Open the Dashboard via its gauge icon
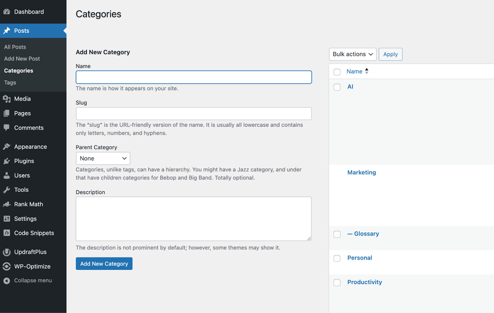Viewport: 494px width, 313px height. click(x=7, y=11)
